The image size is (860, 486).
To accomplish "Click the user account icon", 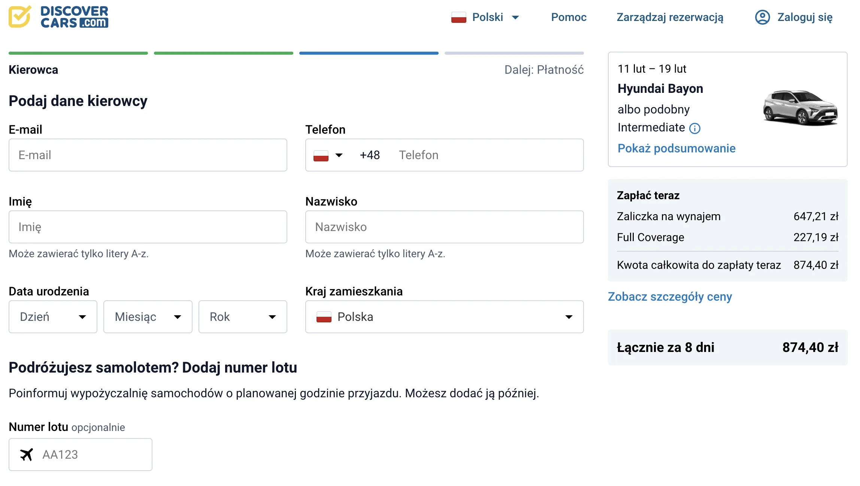I will pos(762,17).
